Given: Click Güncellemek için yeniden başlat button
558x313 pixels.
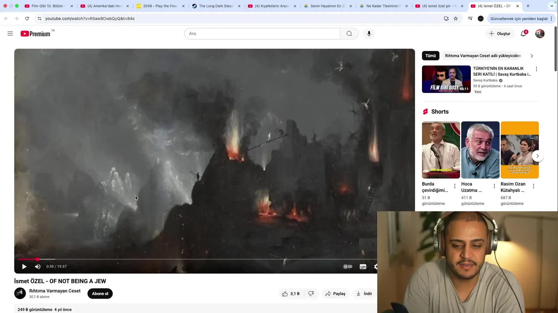Looking at the screenshot, I should [x=519, y=19].
